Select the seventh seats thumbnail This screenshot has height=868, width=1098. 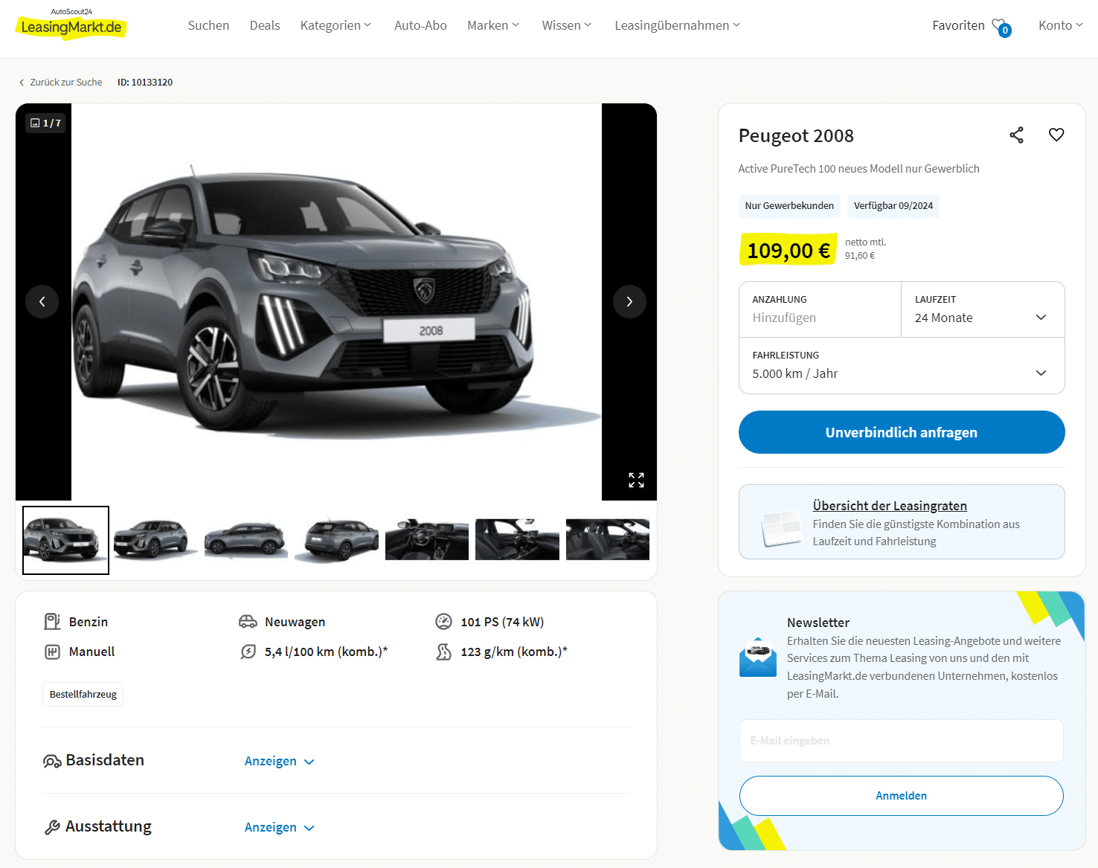(608, 539)
